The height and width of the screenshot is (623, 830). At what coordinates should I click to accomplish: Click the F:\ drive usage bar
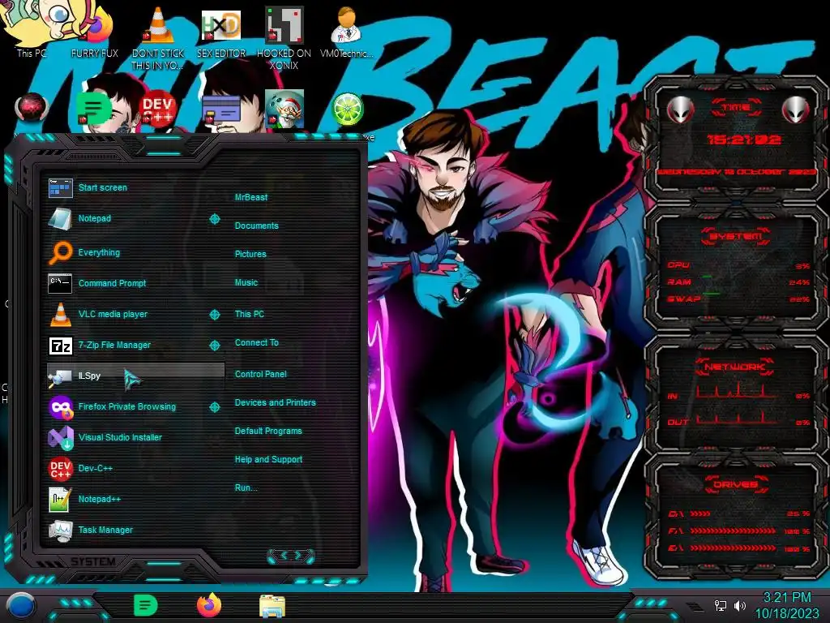tap(733, 531)
